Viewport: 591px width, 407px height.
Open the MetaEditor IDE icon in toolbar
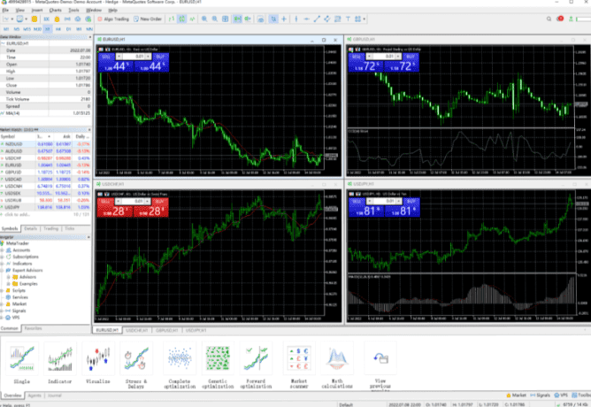coord(46,19)
